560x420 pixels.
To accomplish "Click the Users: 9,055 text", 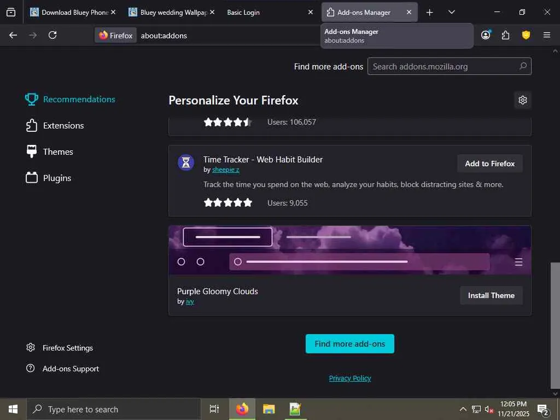I will click(x=288, y=203).
